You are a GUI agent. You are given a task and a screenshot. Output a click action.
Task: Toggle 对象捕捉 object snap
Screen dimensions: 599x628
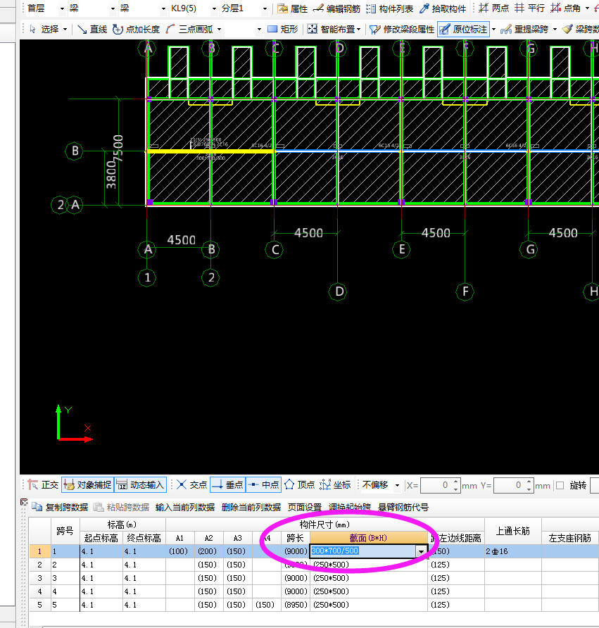(x=87, y=484)
